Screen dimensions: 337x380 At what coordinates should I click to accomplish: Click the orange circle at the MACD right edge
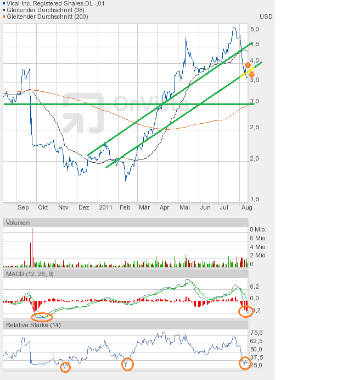pyautogui.click(x=245, y=311)
